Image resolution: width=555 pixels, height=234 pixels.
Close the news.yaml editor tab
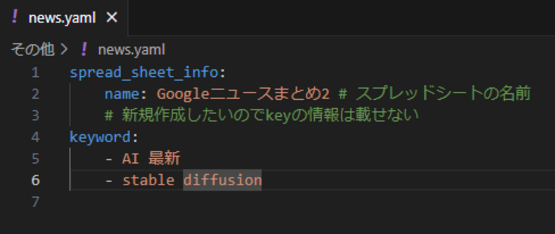(112, 18)
